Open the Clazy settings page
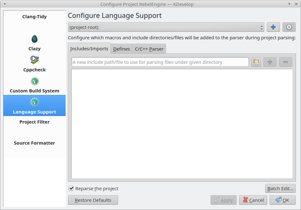The width and height of the screenshot is (301, 210). pos(34,43)
